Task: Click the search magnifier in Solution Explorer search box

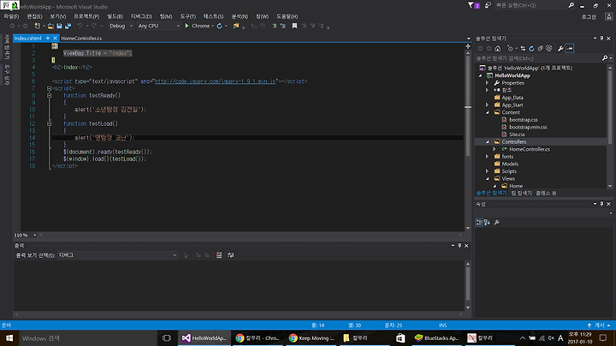Action: click(x=605, y=58)
